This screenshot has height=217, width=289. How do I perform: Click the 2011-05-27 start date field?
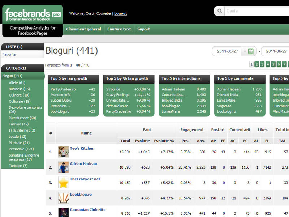click(x=228, y=51)
